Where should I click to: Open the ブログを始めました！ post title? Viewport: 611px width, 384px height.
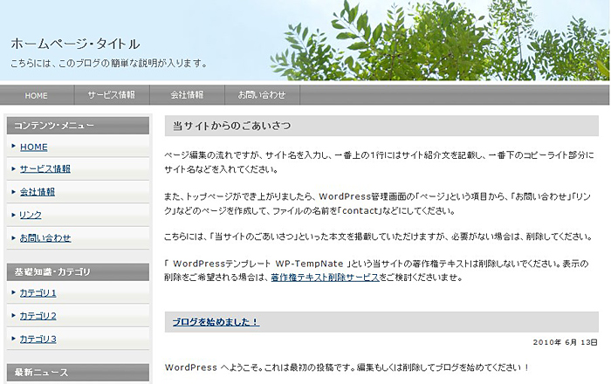coord(216,322)
